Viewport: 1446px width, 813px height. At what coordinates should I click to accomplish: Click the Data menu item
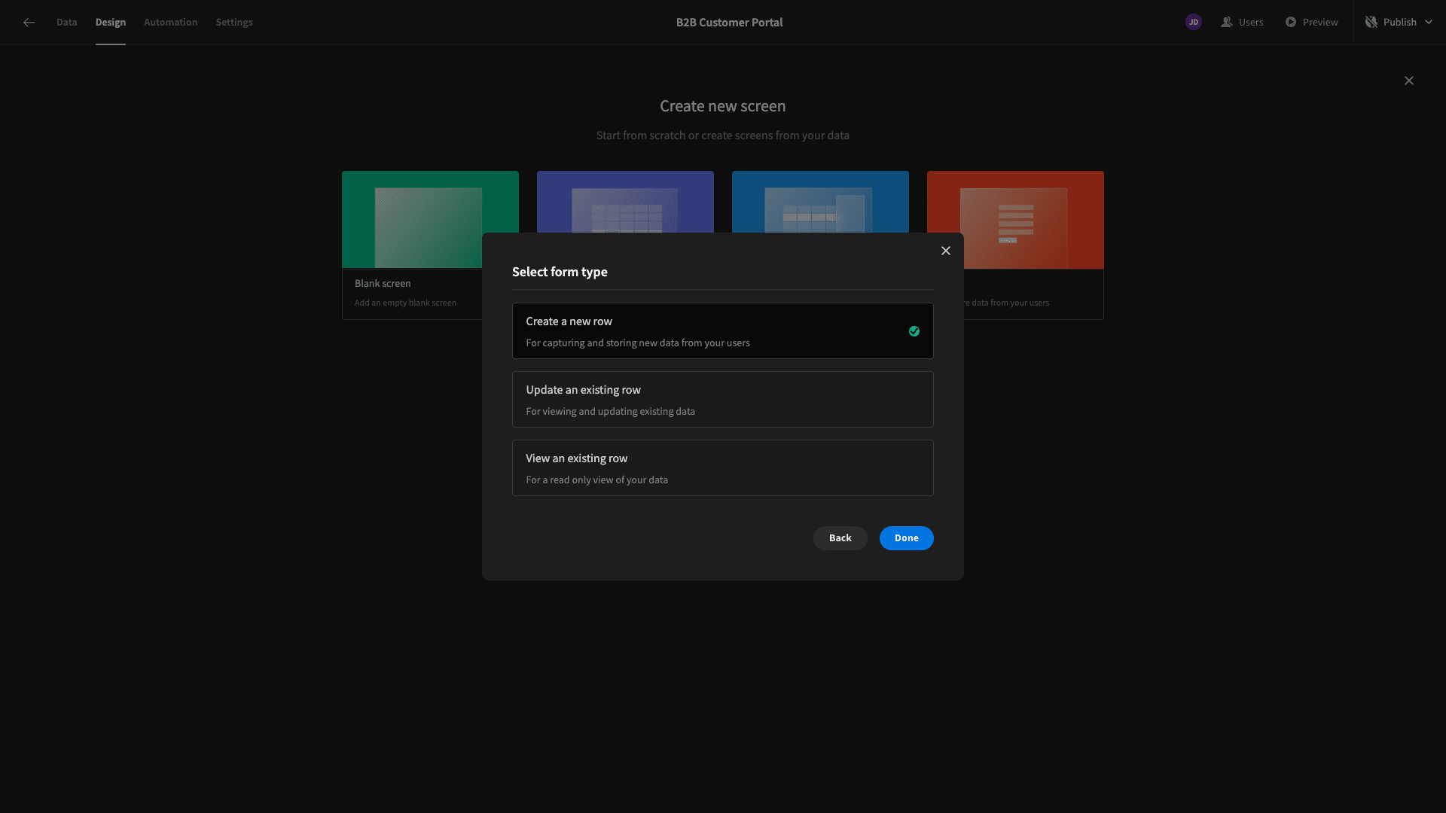pyautogui.click(x=66, y=22)
